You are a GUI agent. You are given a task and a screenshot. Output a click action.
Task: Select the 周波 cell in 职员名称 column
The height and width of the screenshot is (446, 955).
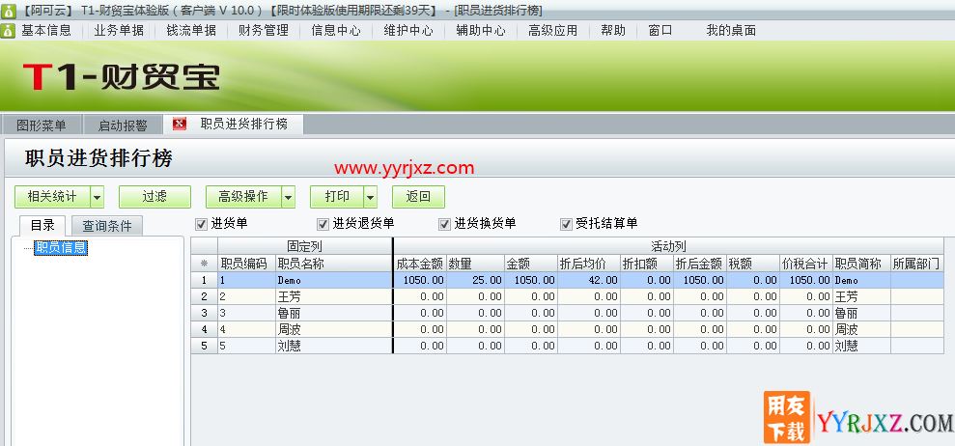(334, 329)
